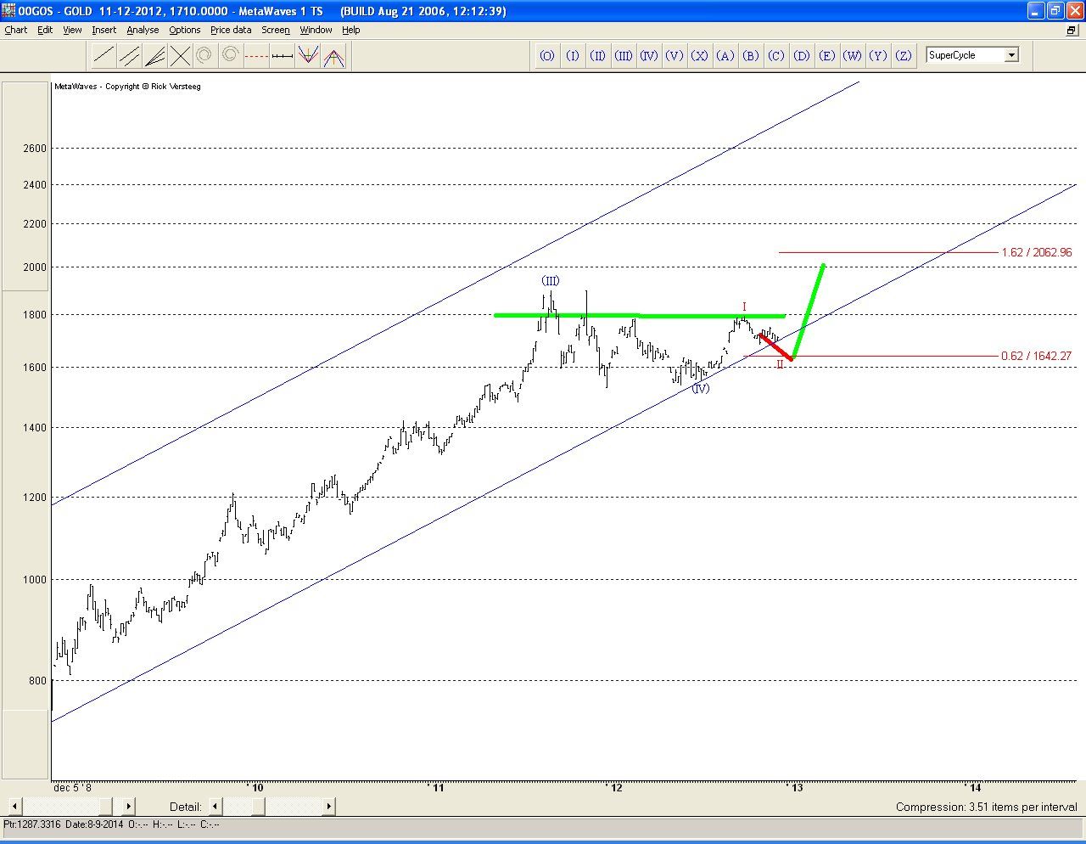Click the Detail slider right arrow
The height and width of the screenshot is (844, 1086).
tap(328, 806)
